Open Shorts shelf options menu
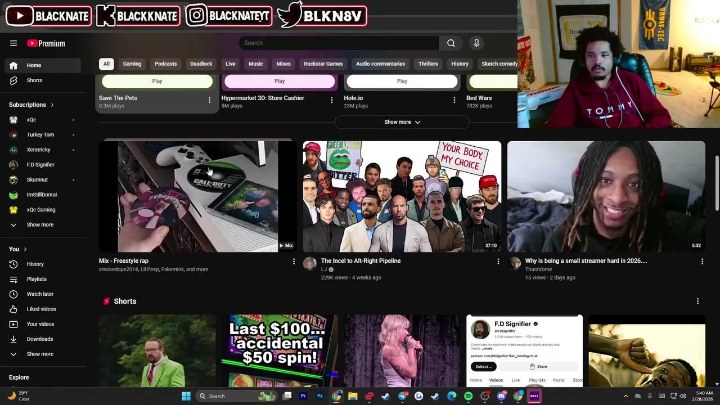This screenshot has width=720, height=405. tap(698, 301)
